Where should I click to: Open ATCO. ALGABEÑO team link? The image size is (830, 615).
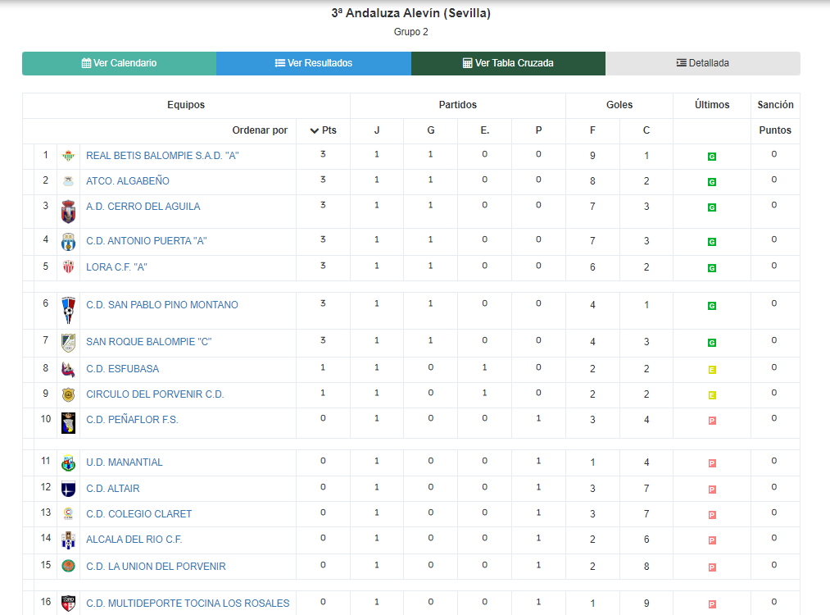point(128,181)
